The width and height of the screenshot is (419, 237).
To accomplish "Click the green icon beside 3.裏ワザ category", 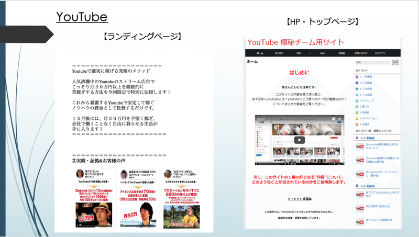I will (x=357, y=107).
